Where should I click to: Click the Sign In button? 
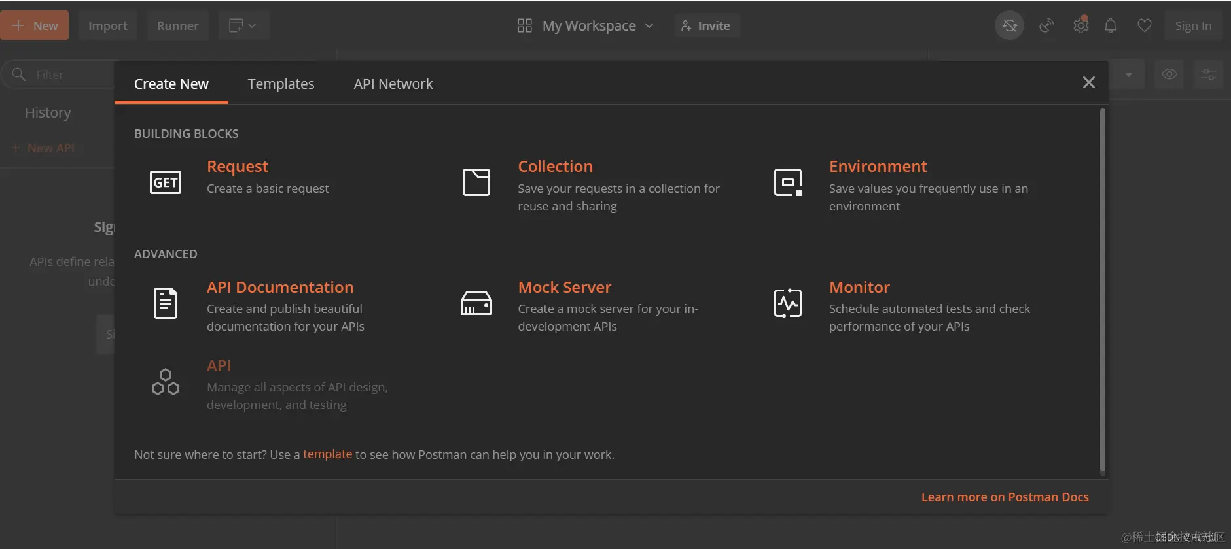(1193, 25)
